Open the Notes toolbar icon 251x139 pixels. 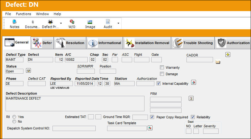coord(15,22)
